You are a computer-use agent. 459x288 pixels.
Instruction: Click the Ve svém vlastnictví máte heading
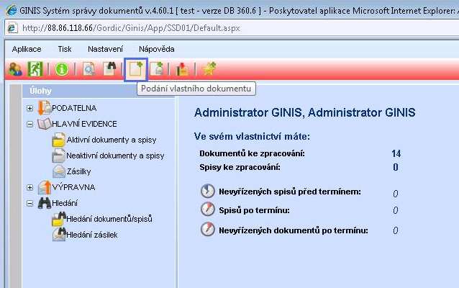(252, 137)
